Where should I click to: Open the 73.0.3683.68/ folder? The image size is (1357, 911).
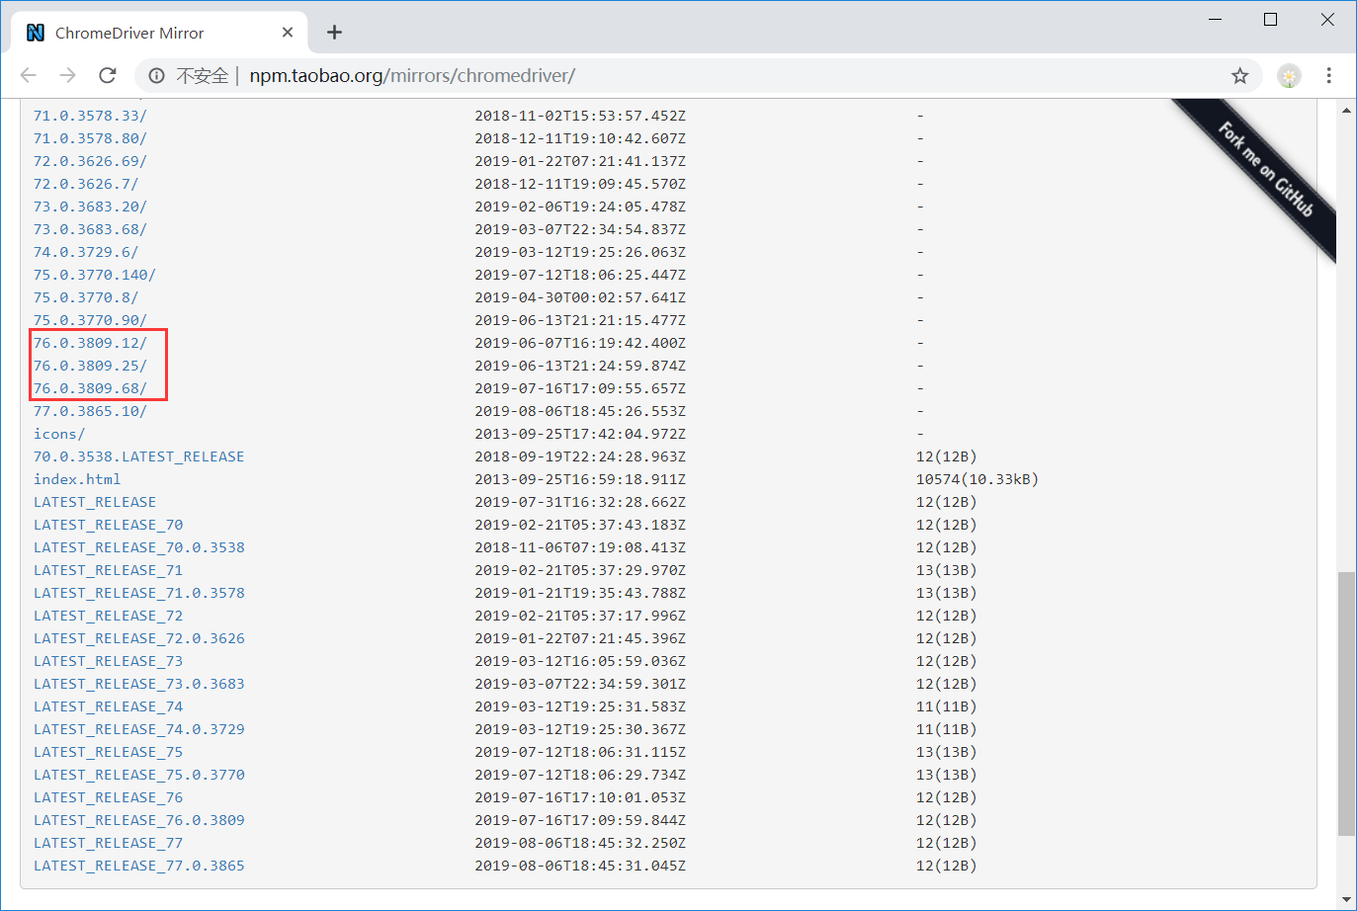(90, 229)
